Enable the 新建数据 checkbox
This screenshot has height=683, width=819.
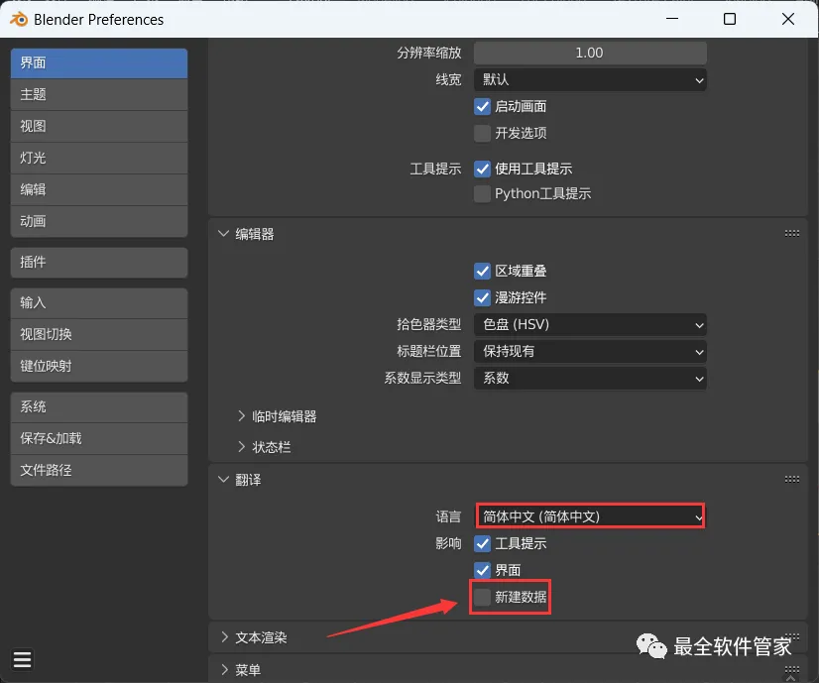pos(482,597)
